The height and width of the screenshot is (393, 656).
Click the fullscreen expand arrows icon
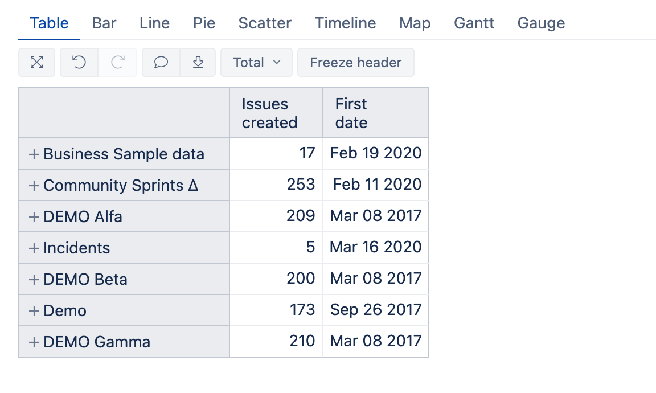tap(37, 62)
